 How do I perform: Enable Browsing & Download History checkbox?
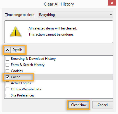coord(7,59)
